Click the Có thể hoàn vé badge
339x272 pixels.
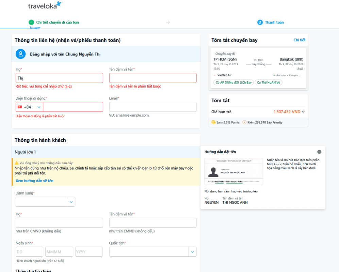click(268, 83)
